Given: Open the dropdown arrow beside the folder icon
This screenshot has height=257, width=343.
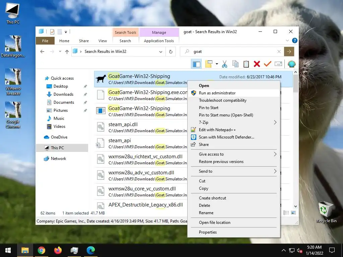Looking at the screenshot, I should point(217,64).
